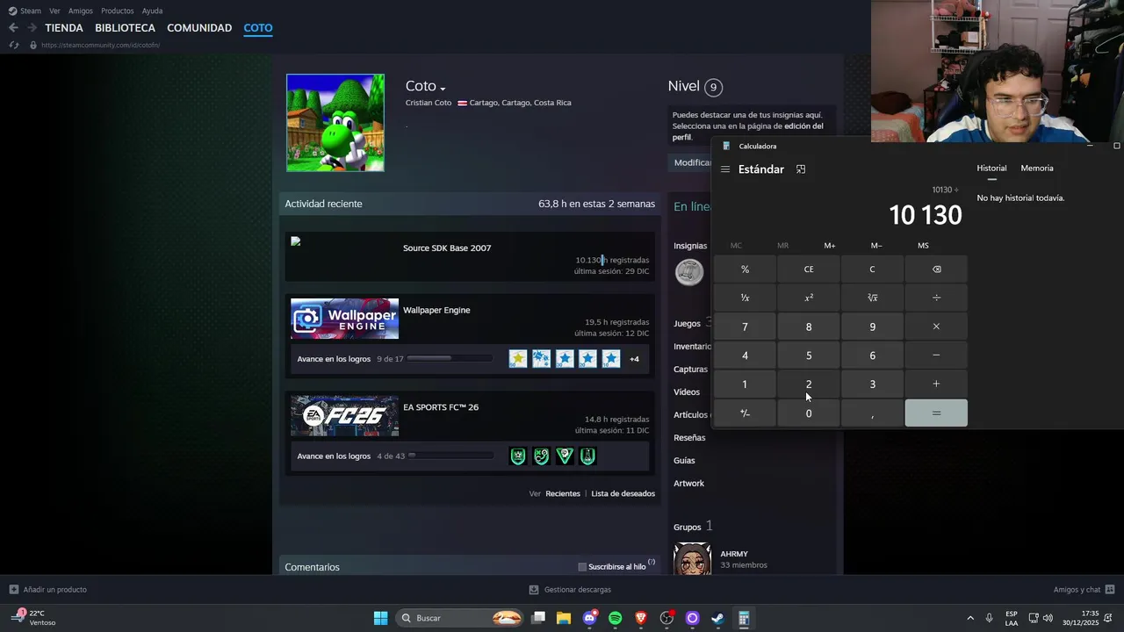Open the Artwork profile link

(x=688, y=484)
